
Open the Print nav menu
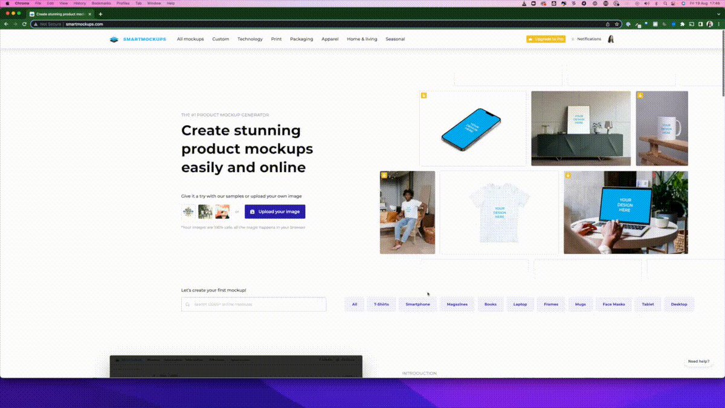[x=276, y=39]
